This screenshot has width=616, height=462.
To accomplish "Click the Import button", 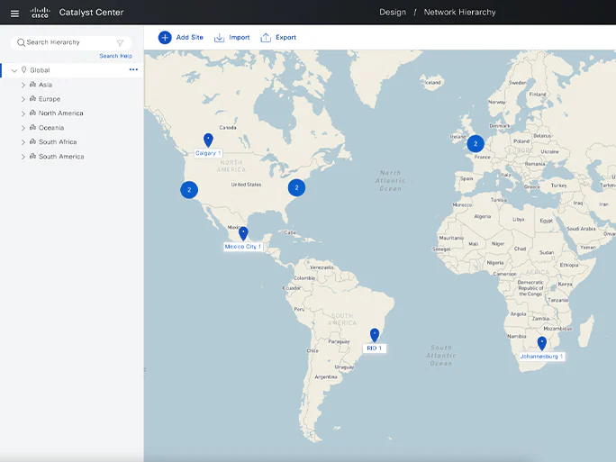I will [x=231, y=37].
